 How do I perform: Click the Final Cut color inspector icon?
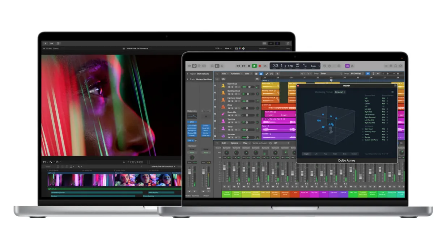point(240,48)
